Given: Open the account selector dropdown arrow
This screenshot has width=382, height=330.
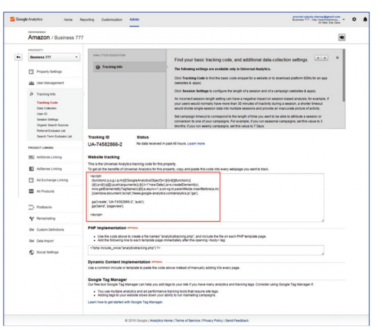Looking at the screenshot, I should click(x=344, y=19).
